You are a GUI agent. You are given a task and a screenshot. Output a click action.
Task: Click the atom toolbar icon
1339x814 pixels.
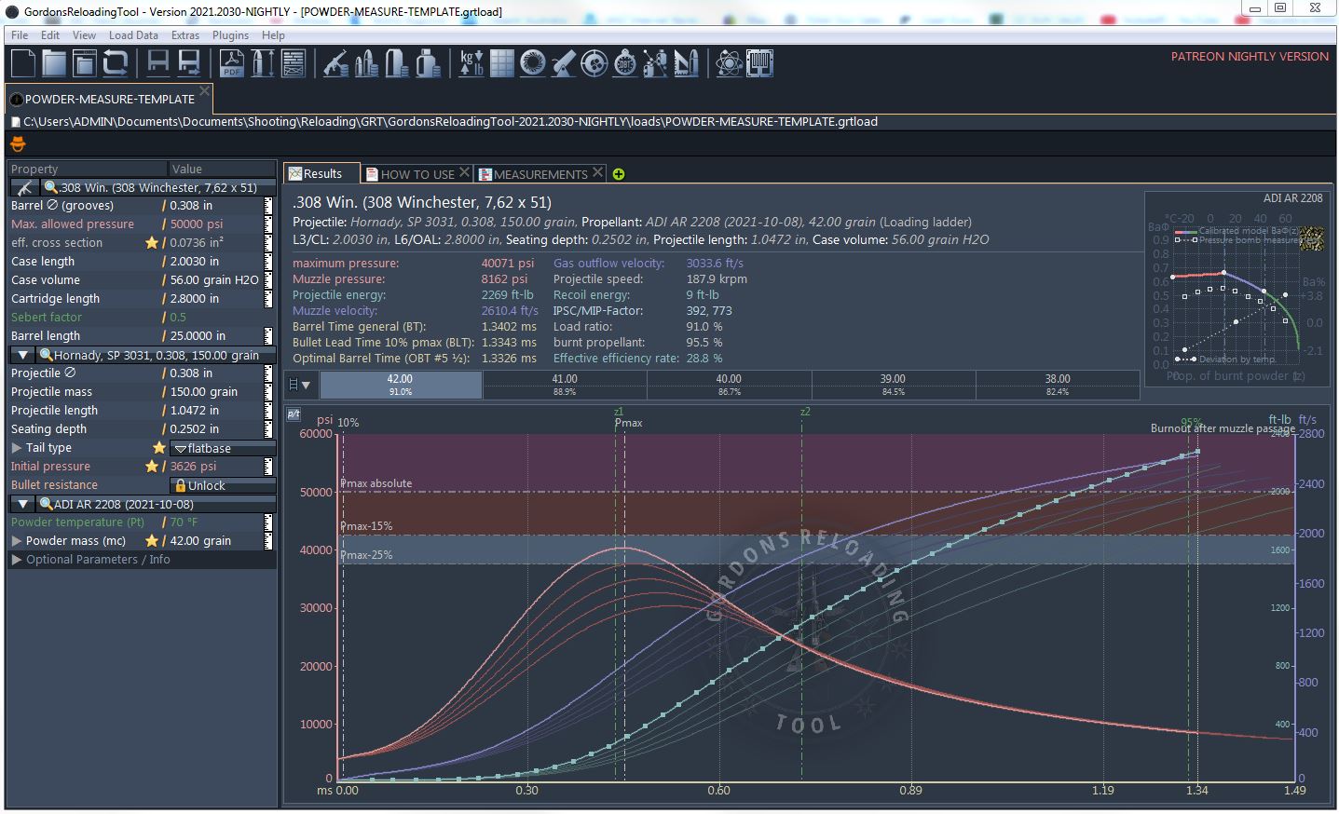(729, 63)
